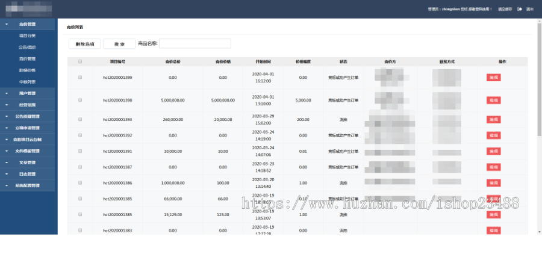
Task: Click the 状态 column header
Action: pos(343,61)
